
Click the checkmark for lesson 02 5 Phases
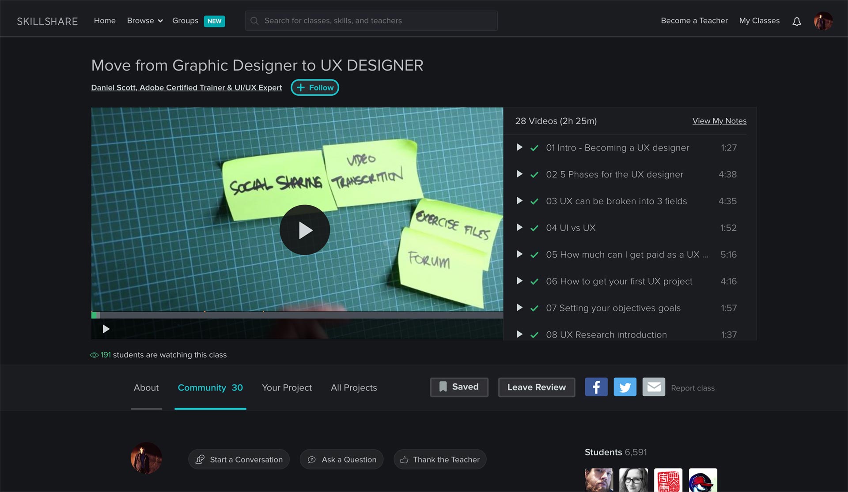[x=534, y=175]
